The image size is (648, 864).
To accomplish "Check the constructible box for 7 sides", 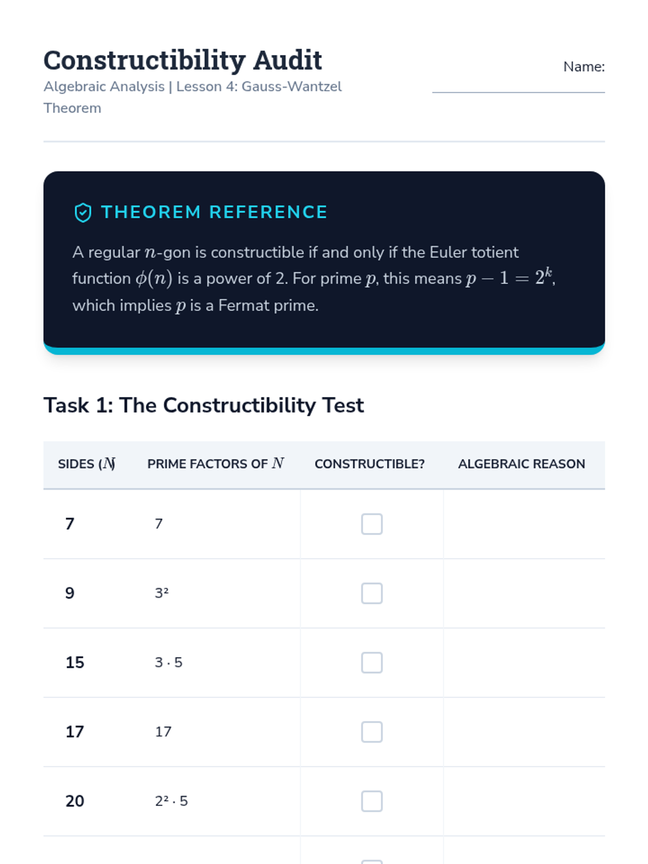I will pos(372,524).
